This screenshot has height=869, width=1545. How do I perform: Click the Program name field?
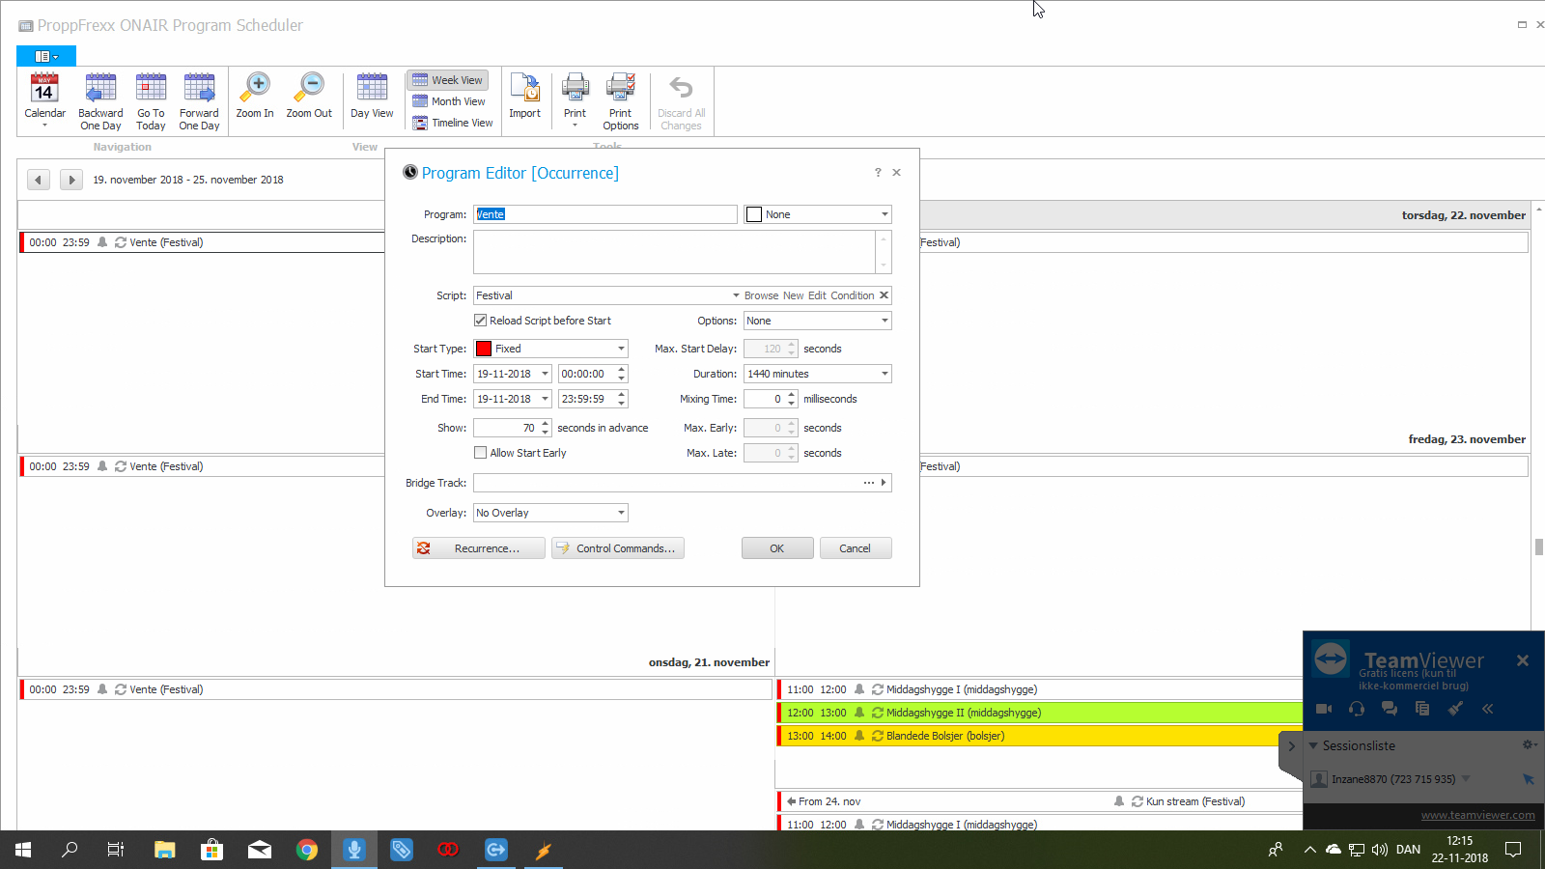click(605, 214)
